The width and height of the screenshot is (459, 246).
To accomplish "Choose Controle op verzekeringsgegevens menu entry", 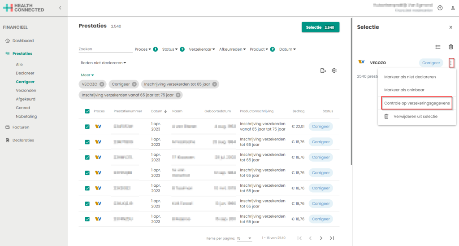I will pyautogui.click(x=417, y=103).
